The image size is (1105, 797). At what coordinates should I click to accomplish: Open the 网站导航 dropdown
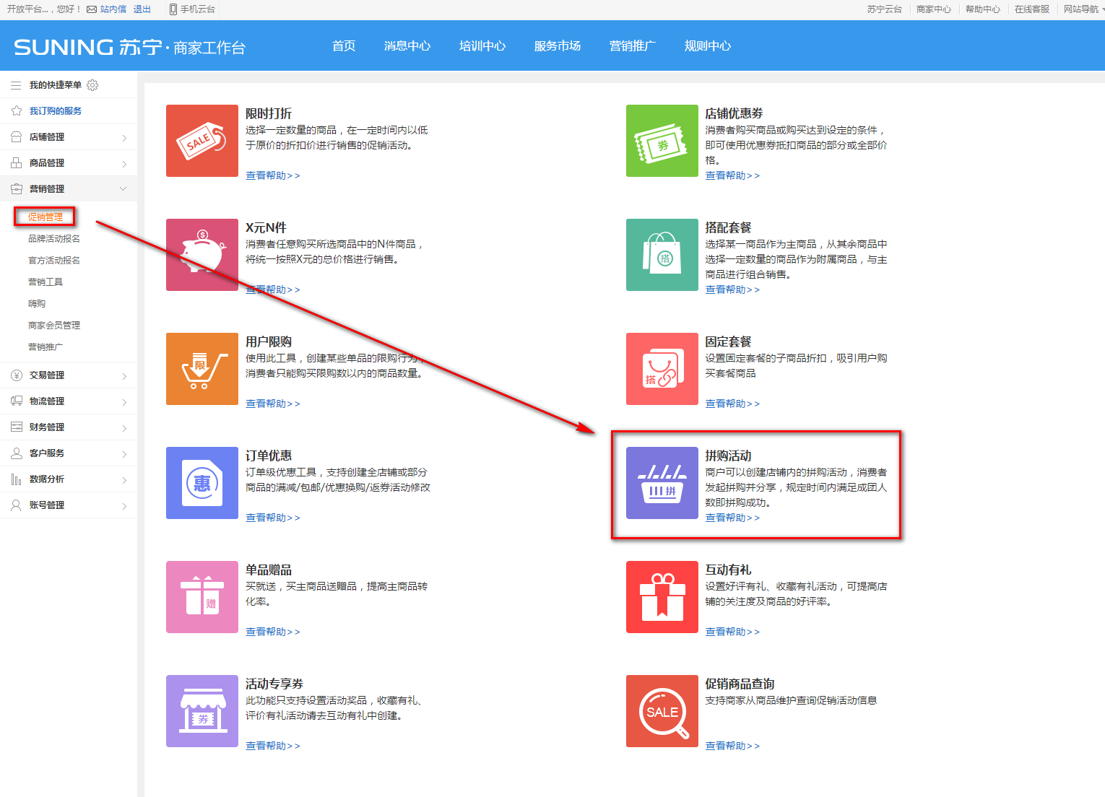tap(1084, 9)
